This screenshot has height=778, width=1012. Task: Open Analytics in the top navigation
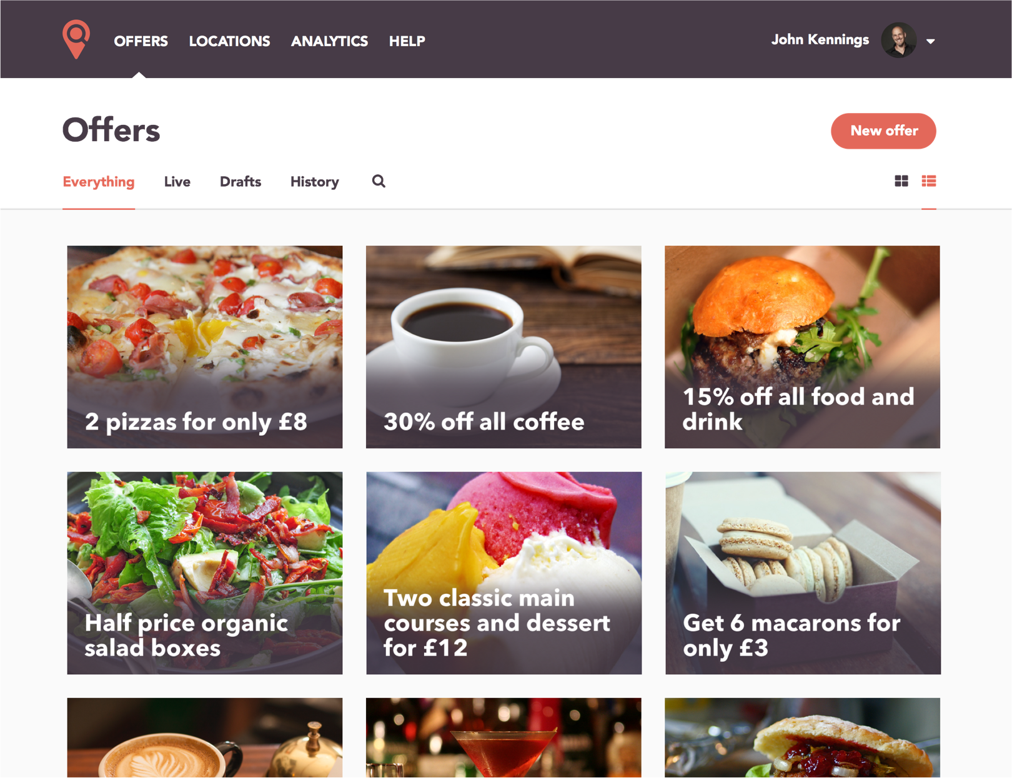(x=329, y=41)
